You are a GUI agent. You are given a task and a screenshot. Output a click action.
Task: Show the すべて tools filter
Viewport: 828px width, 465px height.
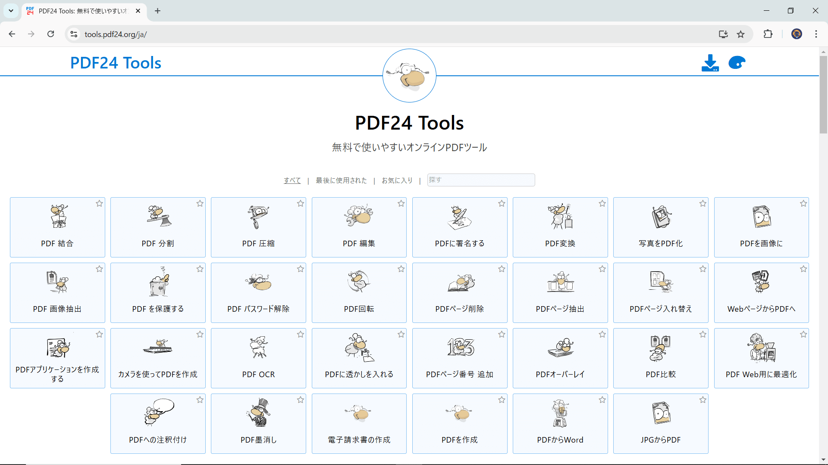(292, 180)
